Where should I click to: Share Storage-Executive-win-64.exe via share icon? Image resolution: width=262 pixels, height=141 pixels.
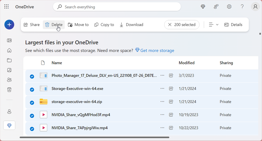point(171,88)
